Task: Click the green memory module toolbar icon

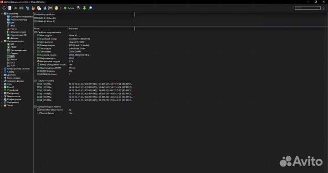Action: 21,8
